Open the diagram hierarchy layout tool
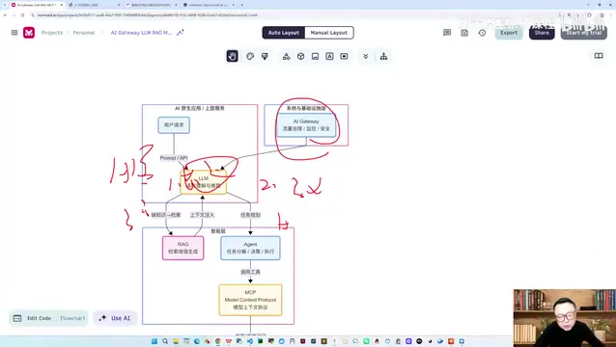616x347 pixels. 384,57
